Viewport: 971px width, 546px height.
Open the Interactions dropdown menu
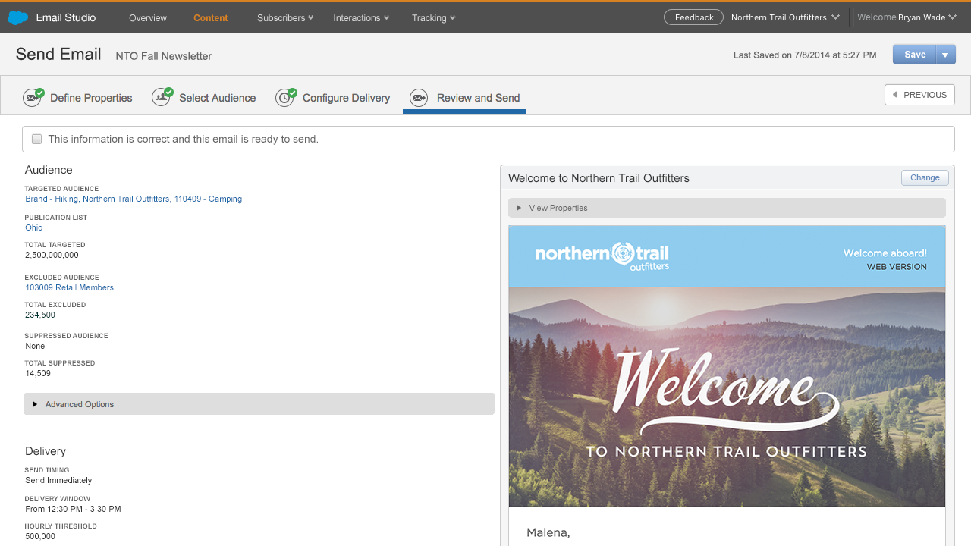click(x=361, y=17)
